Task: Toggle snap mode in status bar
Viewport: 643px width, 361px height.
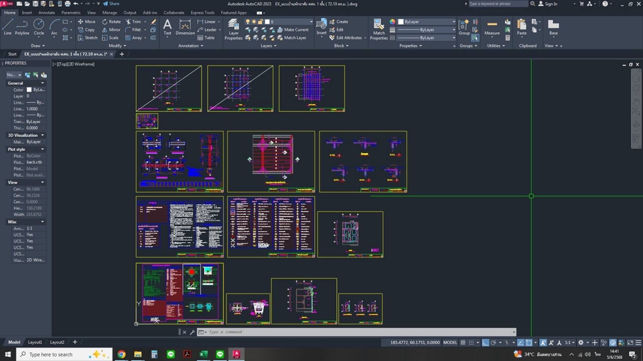Action: pos(471,342)
